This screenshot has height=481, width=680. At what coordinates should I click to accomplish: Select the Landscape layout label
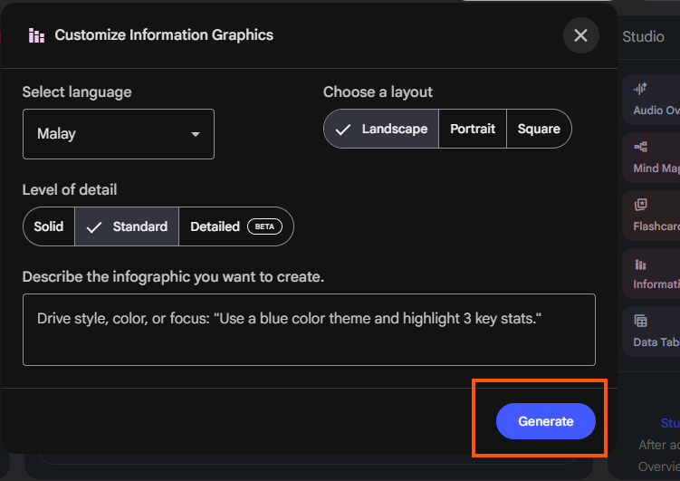pos(394,129)
